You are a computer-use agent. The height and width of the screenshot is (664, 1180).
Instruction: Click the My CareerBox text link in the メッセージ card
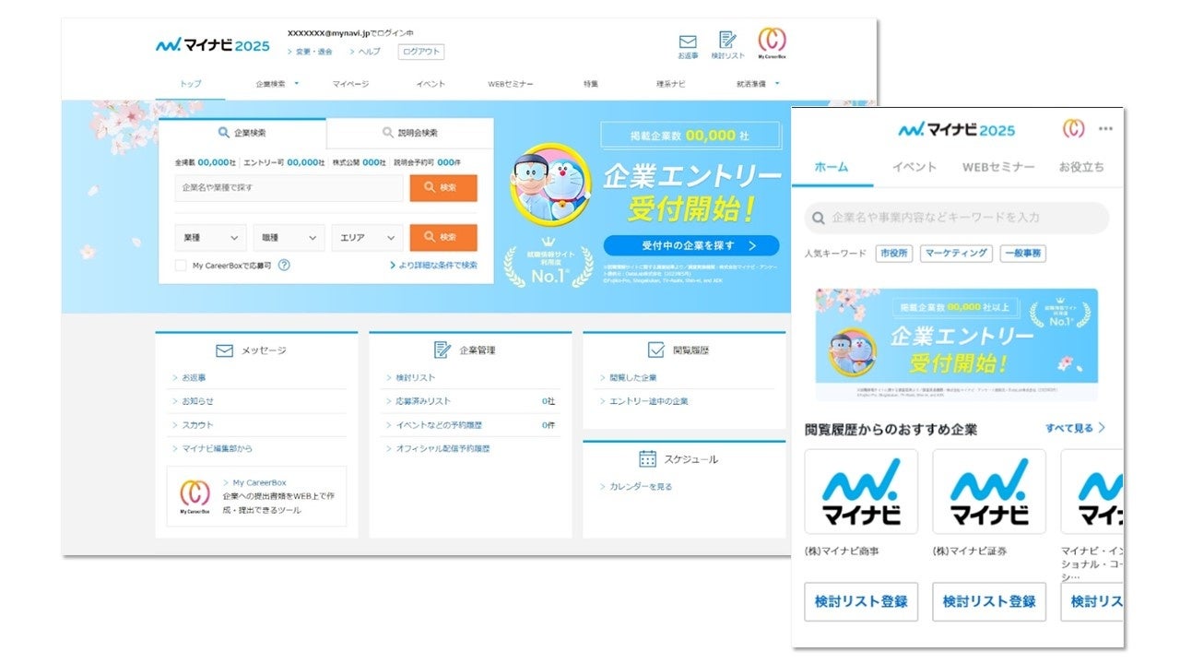254,482
